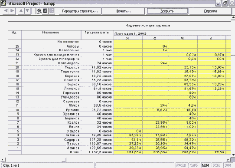Click the Полугодие 1, 2002 timescale header
This screenshot has height=168, width=235.
(131, 33)
